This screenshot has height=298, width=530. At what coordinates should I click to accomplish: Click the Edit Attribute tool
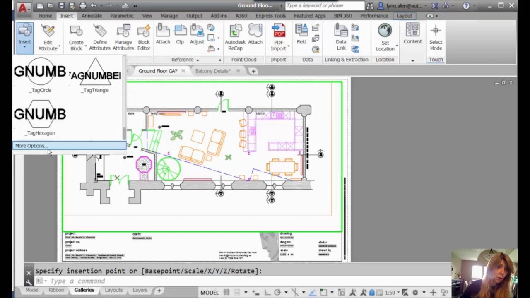pos(48,37)
